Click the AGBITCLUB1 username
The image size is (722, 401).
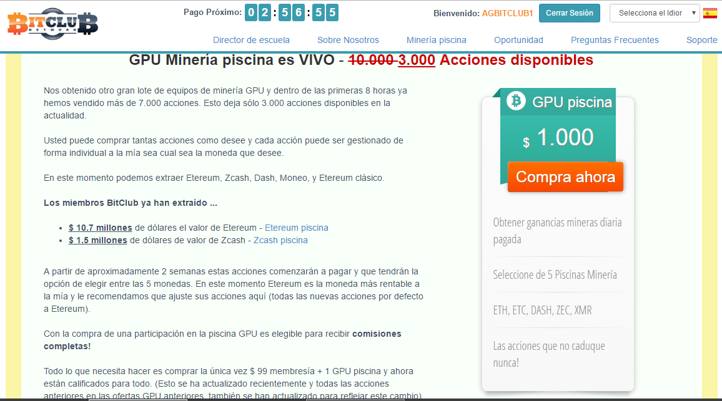pyautogui.click(x=507, y=13)
